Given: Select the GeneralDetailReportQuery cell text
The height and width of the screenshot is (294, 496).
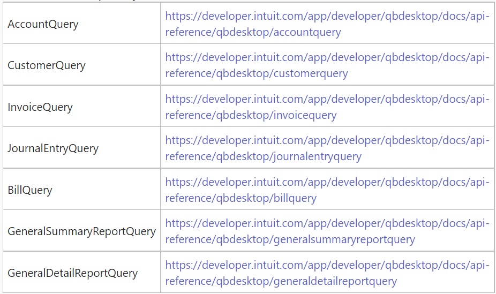Looking at the screenshot, I should tap(73, 273).
